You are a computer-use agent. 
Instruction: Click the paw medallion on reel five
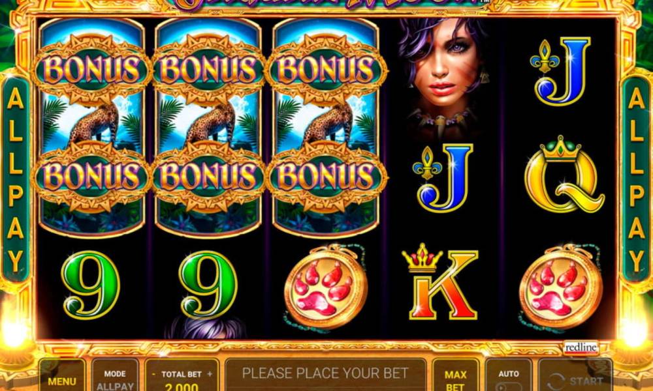coord(560,286)
